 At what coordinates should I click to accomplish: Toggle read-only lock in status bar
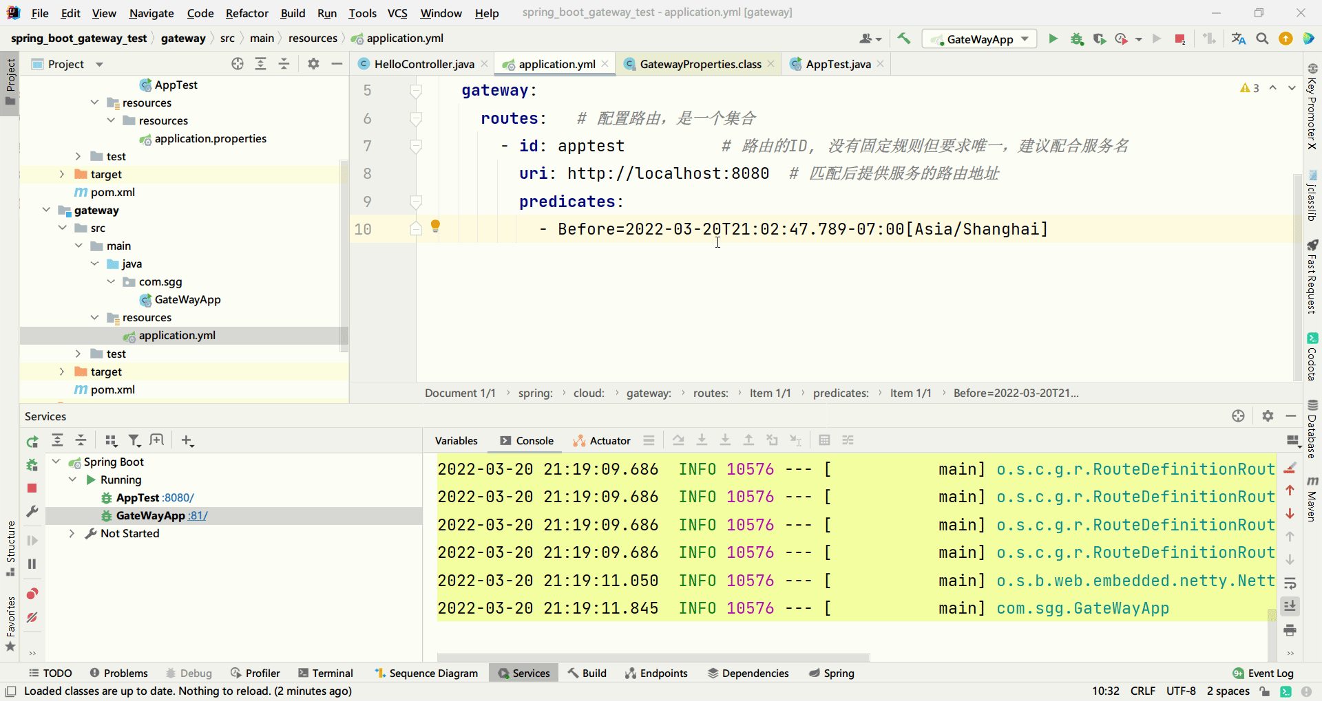(x=1264, y=691)
